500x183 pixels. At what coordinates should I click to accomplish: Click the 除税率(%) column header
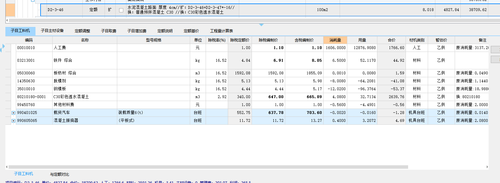pos(217,40)
